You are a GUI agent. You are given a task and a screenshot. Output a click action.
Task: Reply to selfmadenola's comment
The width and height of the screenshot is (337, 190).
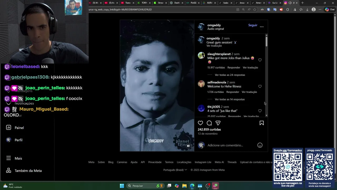tap(233, 92)
